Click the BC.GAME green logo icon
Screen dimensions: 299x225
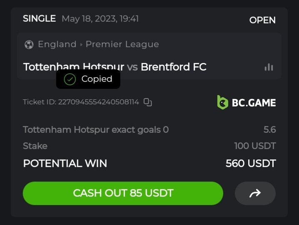point(223,102)
